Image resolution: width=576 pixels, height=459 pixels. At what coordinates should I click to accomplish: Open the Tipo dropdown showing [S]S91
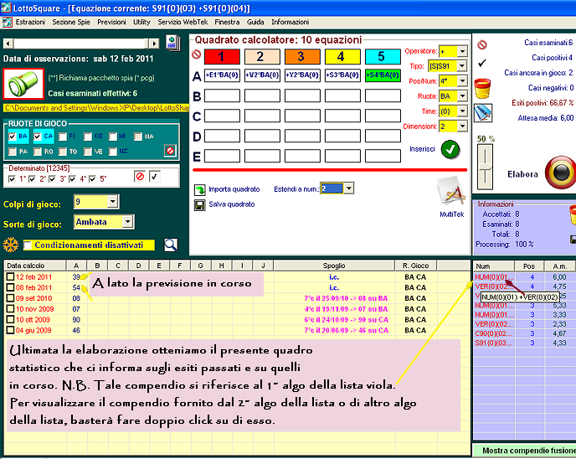462,66
